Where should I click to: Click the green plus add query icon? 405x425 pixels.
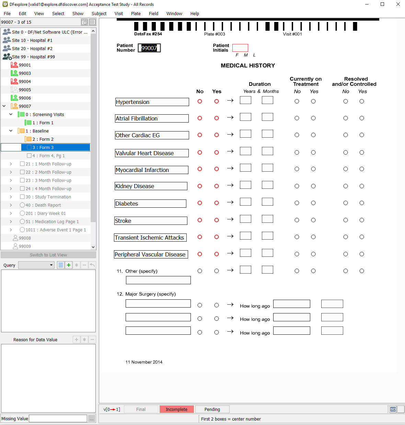click(x=69, y=265)
